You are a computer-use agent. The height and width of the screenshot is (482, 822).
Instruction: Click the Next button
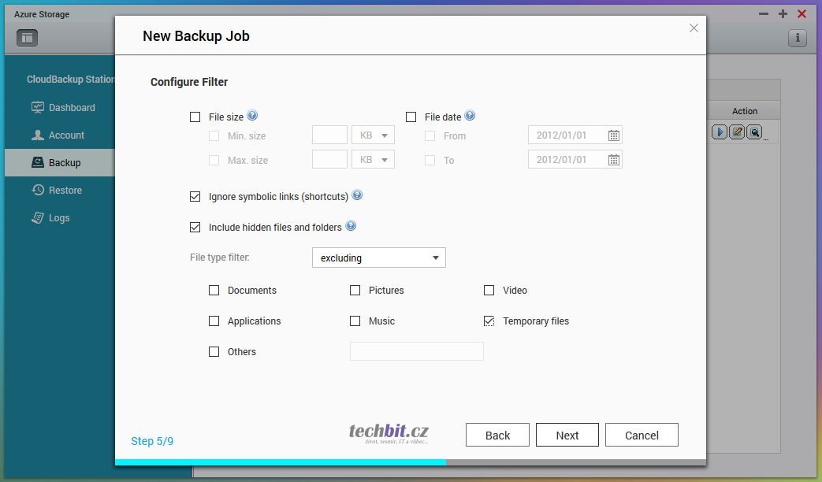pos(567,436)
